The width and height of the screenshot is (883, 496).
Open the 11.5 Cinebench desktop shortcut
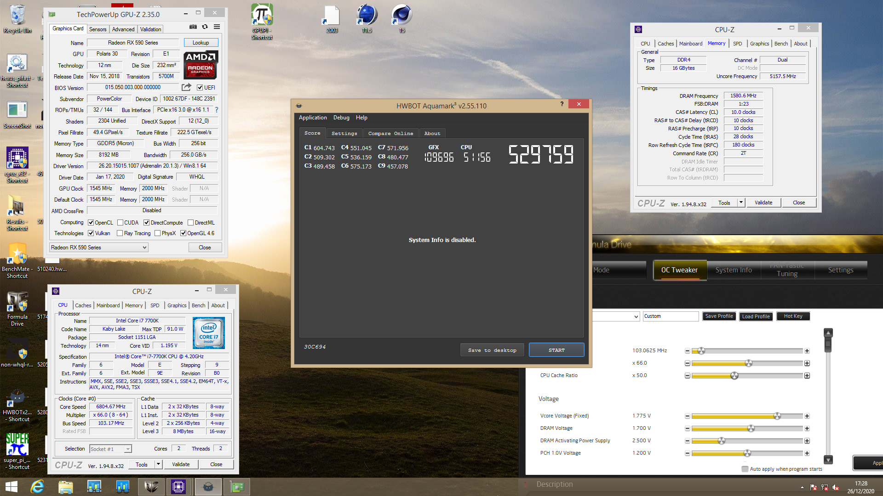pos(367,19)
